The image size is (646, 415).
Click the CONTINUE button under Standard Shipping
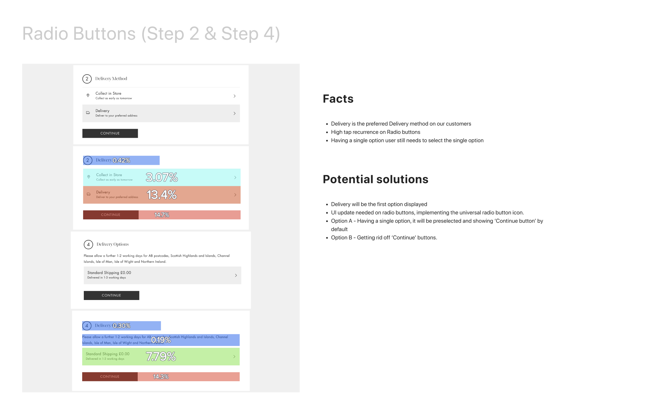pos(111,296)
